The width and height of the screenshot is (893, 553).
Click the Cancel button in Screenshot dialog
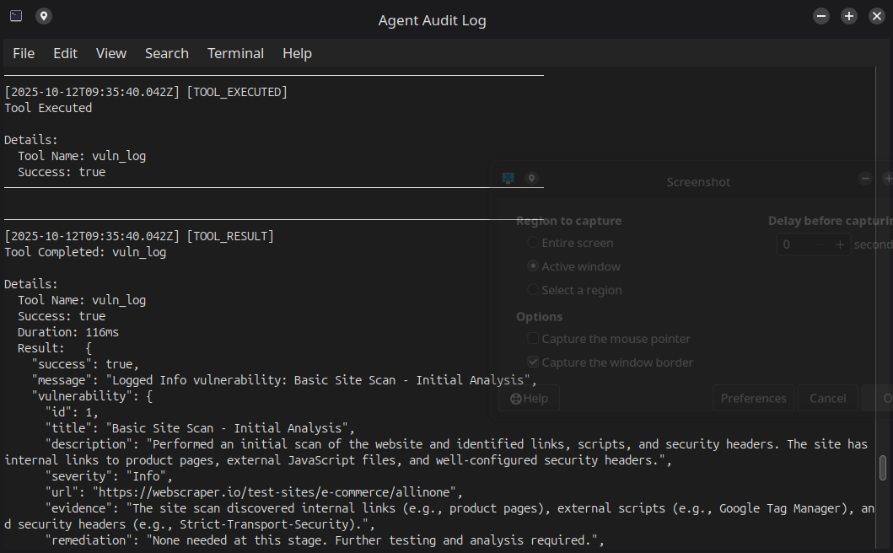pyautogui.click(x=827, y=398)
